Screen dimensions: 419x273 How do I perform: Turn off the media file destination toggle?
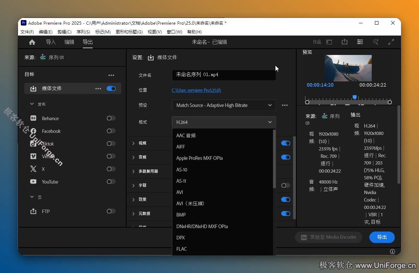(x=111, y=89)
